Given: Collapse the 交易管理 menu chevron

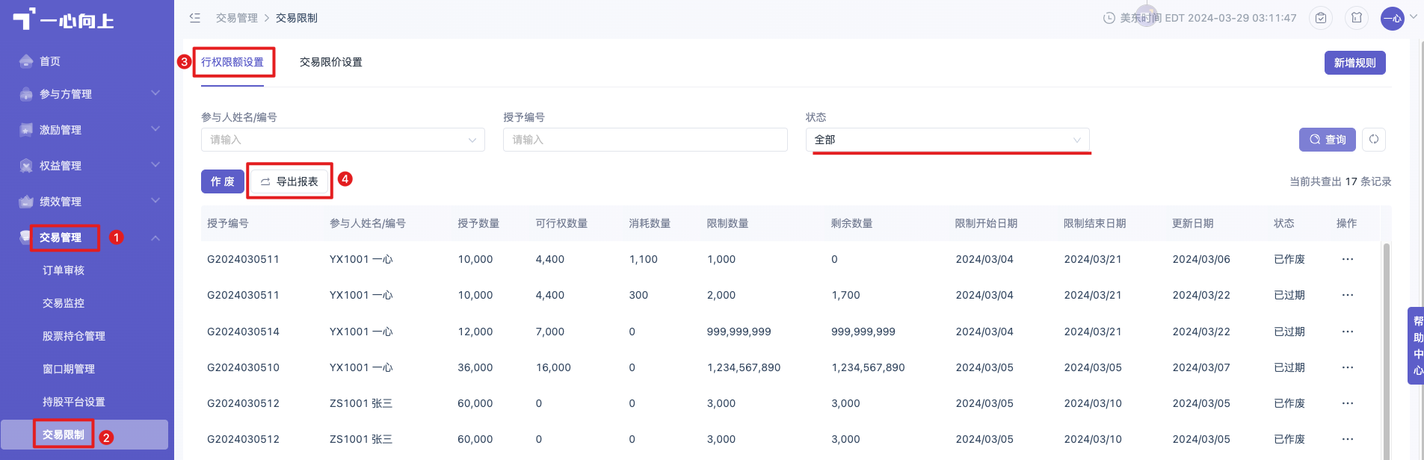Looking at the screenshot, I should tap(155, 237).
